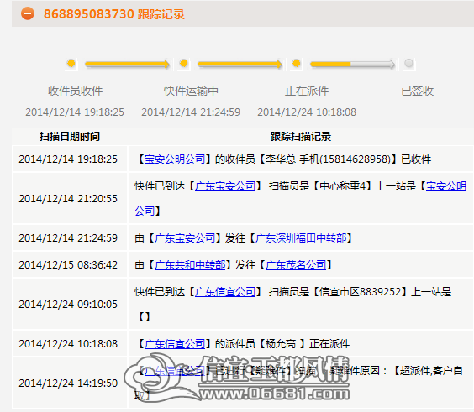
Task: Click the 跟踪扫描记录 column header
Action: (301, 137)
